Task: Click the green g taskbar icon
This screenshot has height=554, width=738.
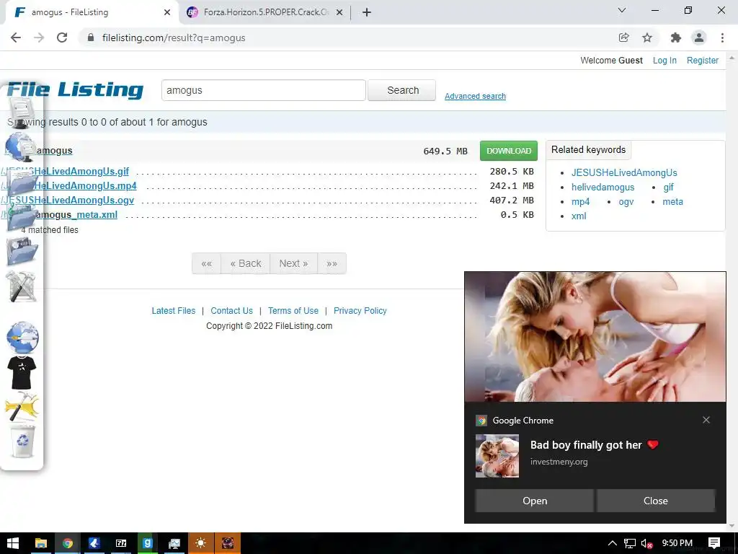Action: (147, 543)
